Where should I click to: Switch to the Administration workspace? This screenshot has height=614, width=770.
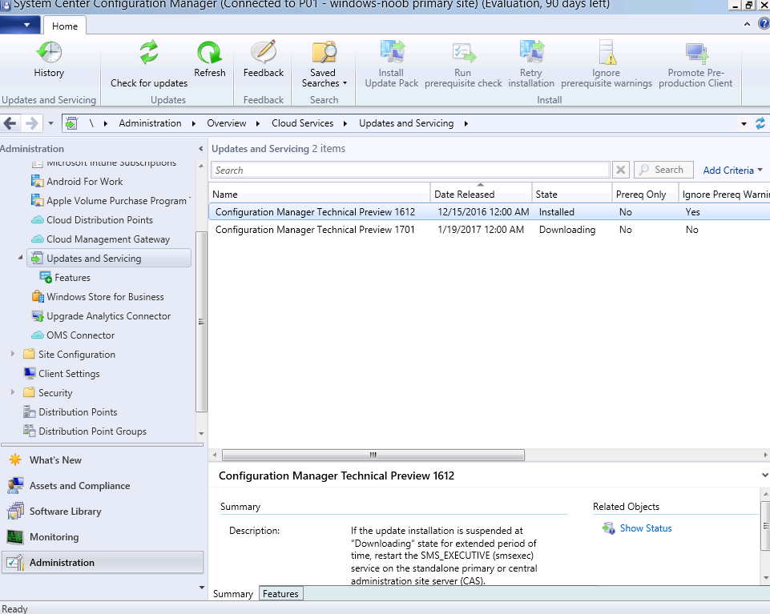(x=103, y=563)
